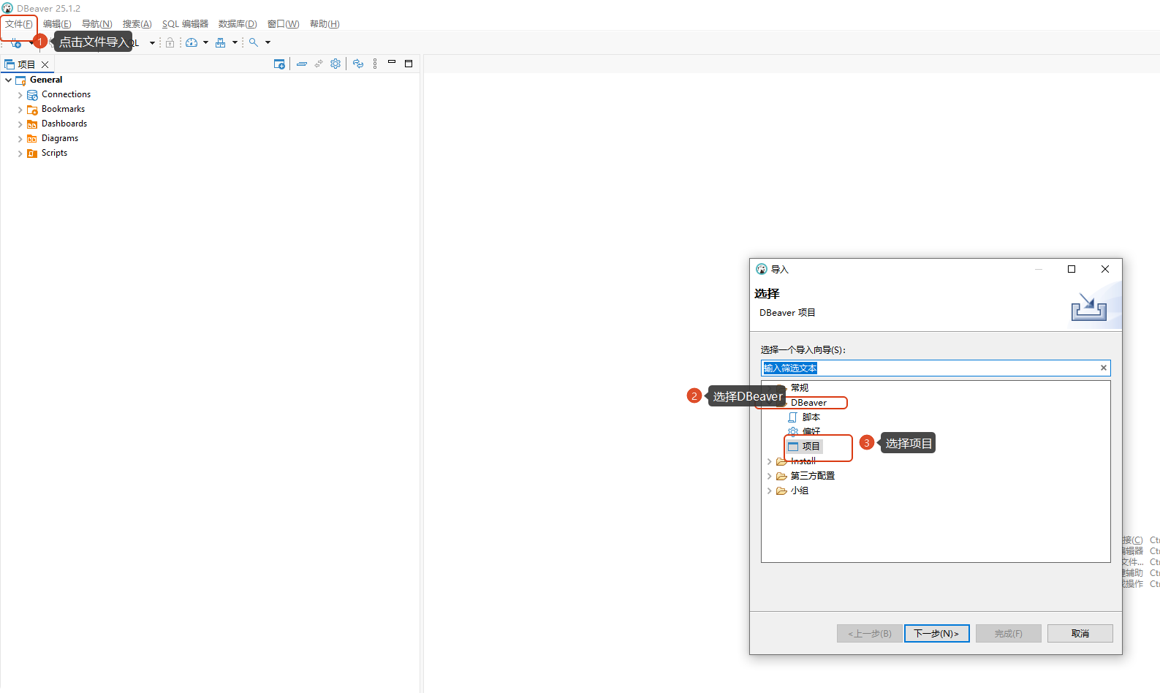Expand the Dashboards node
This screenshot has height=693, width=1160.
(x=20, y=124)
